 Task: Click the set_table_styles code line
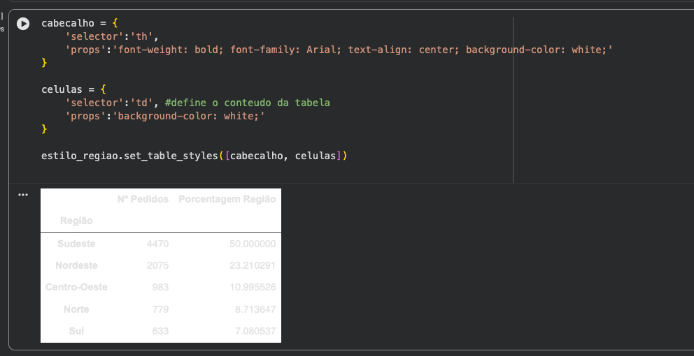tap(194, 156)
